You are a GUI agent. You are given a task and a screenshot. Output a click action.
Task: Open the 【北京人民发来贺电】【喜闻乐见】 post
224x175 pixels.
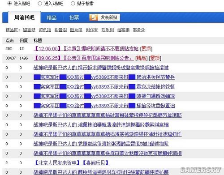(72, 162)
